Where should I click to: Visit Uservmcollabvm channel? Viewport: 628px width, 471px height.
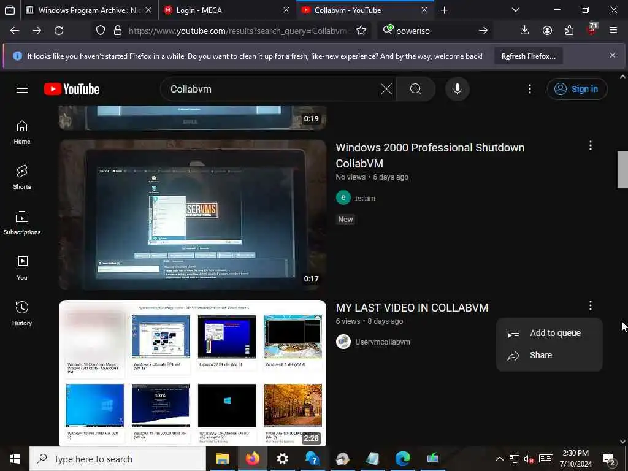coord(383,342)
